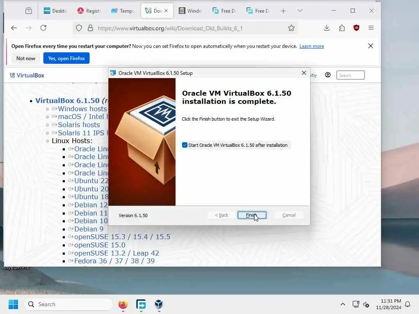Switch to the Tempo tab
Viewport: 419px width, 314px height.
[123, 11]
